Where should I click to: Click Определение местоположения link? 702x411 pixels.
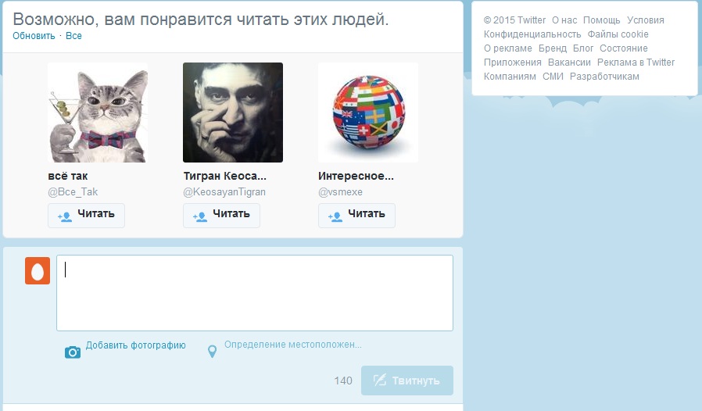pyautogui.click(x=293, y=345)
